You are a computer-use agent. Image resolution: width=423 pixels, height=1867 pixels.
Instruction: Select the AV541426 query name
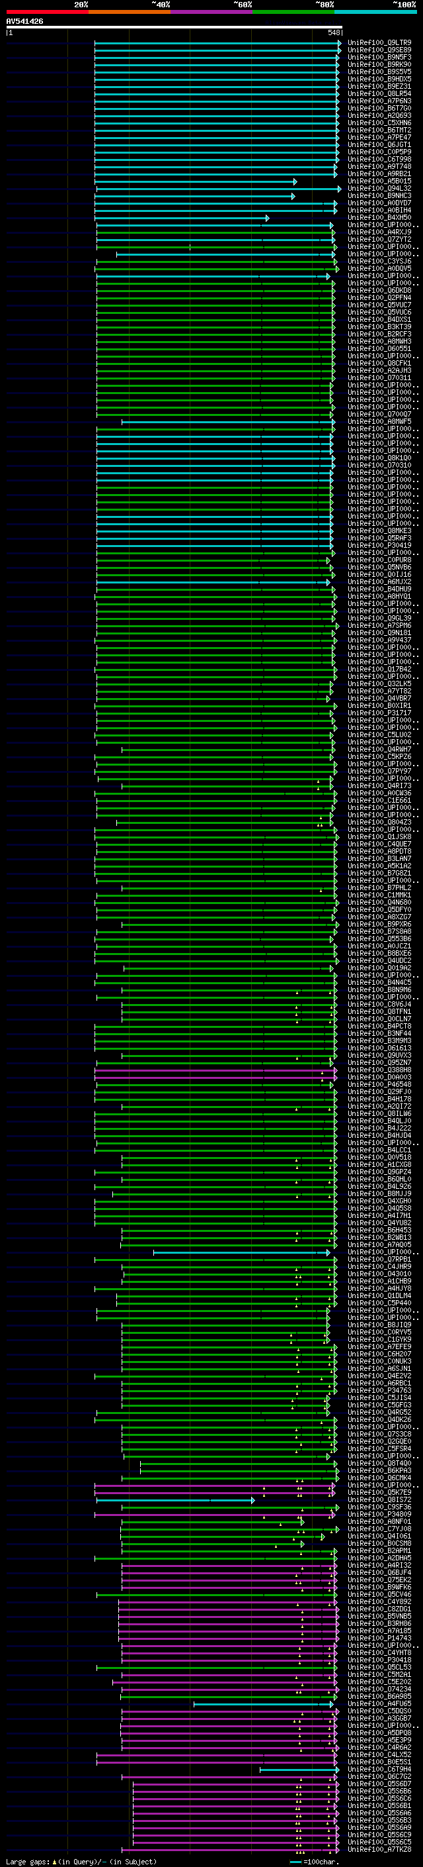tap(24, 21)
